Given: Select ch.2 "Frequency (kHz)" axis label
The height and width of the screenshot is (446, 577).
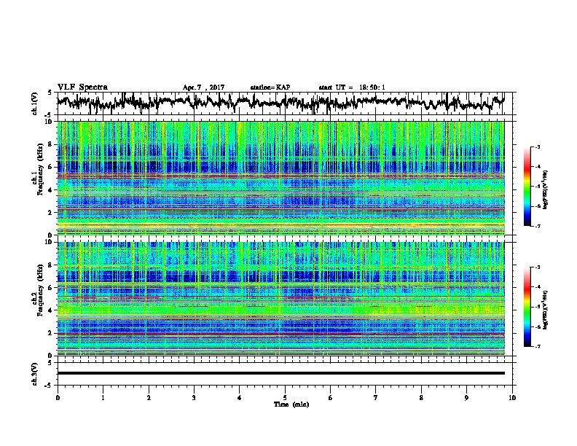Looking at the screenshot, I should (x=40, y=290).
